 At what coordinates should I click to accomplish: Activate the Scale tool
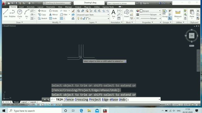[x=53, y=19]
